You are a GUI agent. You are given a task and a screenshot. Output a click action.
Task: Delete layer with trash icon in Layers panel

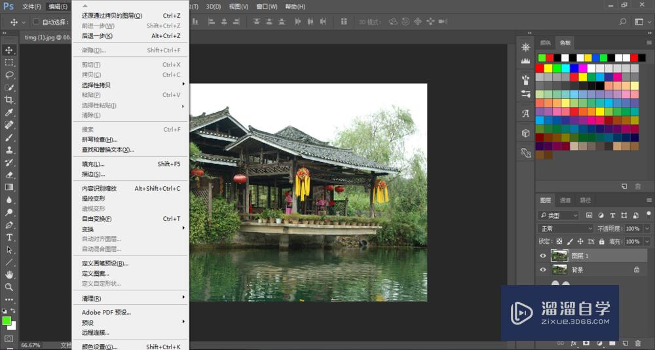638,343
